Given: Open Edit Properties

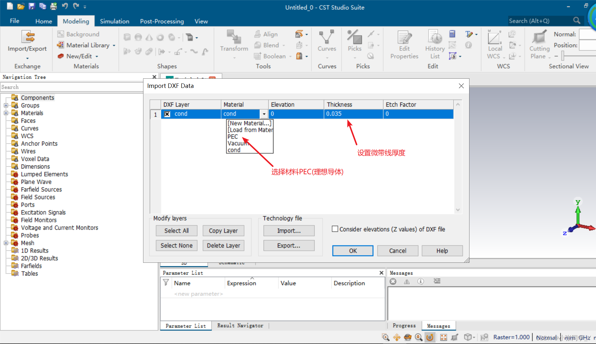Looking at the screenshot, I should pos(404,45).
